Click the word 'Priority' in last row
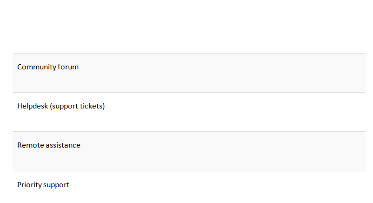The image size is (373, 203). pyautogui.click(x=29, y=185)
